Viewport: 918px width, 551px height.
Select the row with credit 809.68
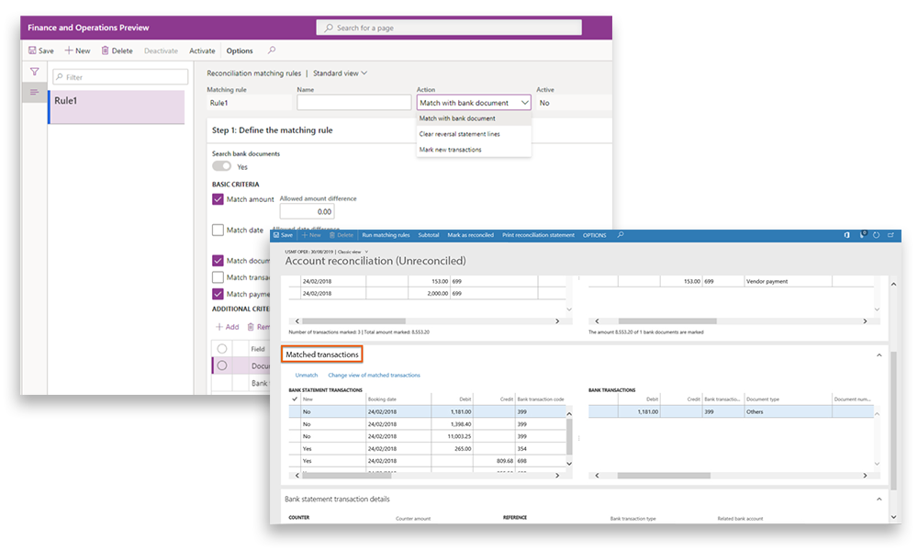click(x=428, y=461)
